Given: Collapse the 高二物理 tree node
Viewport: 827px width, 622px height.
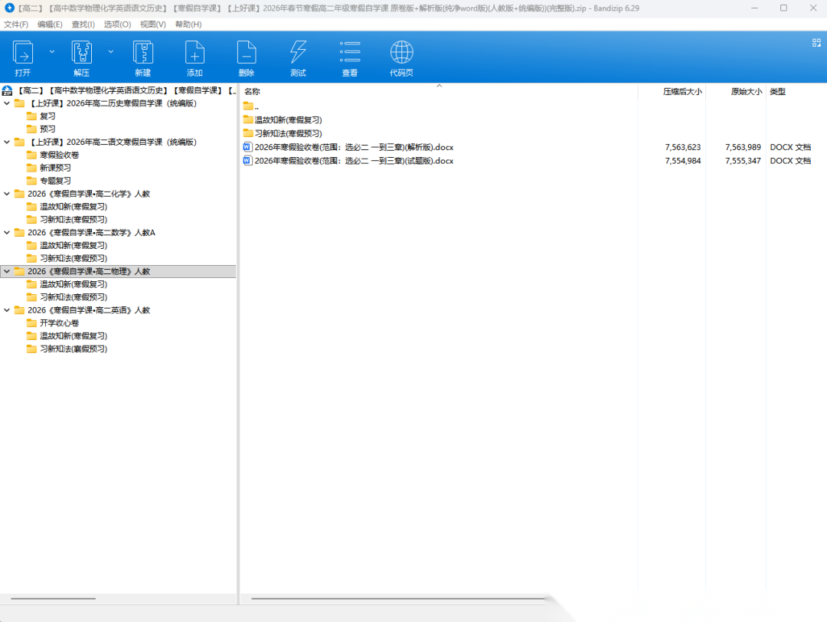Looking at the screenshot, I should (8, 271).
